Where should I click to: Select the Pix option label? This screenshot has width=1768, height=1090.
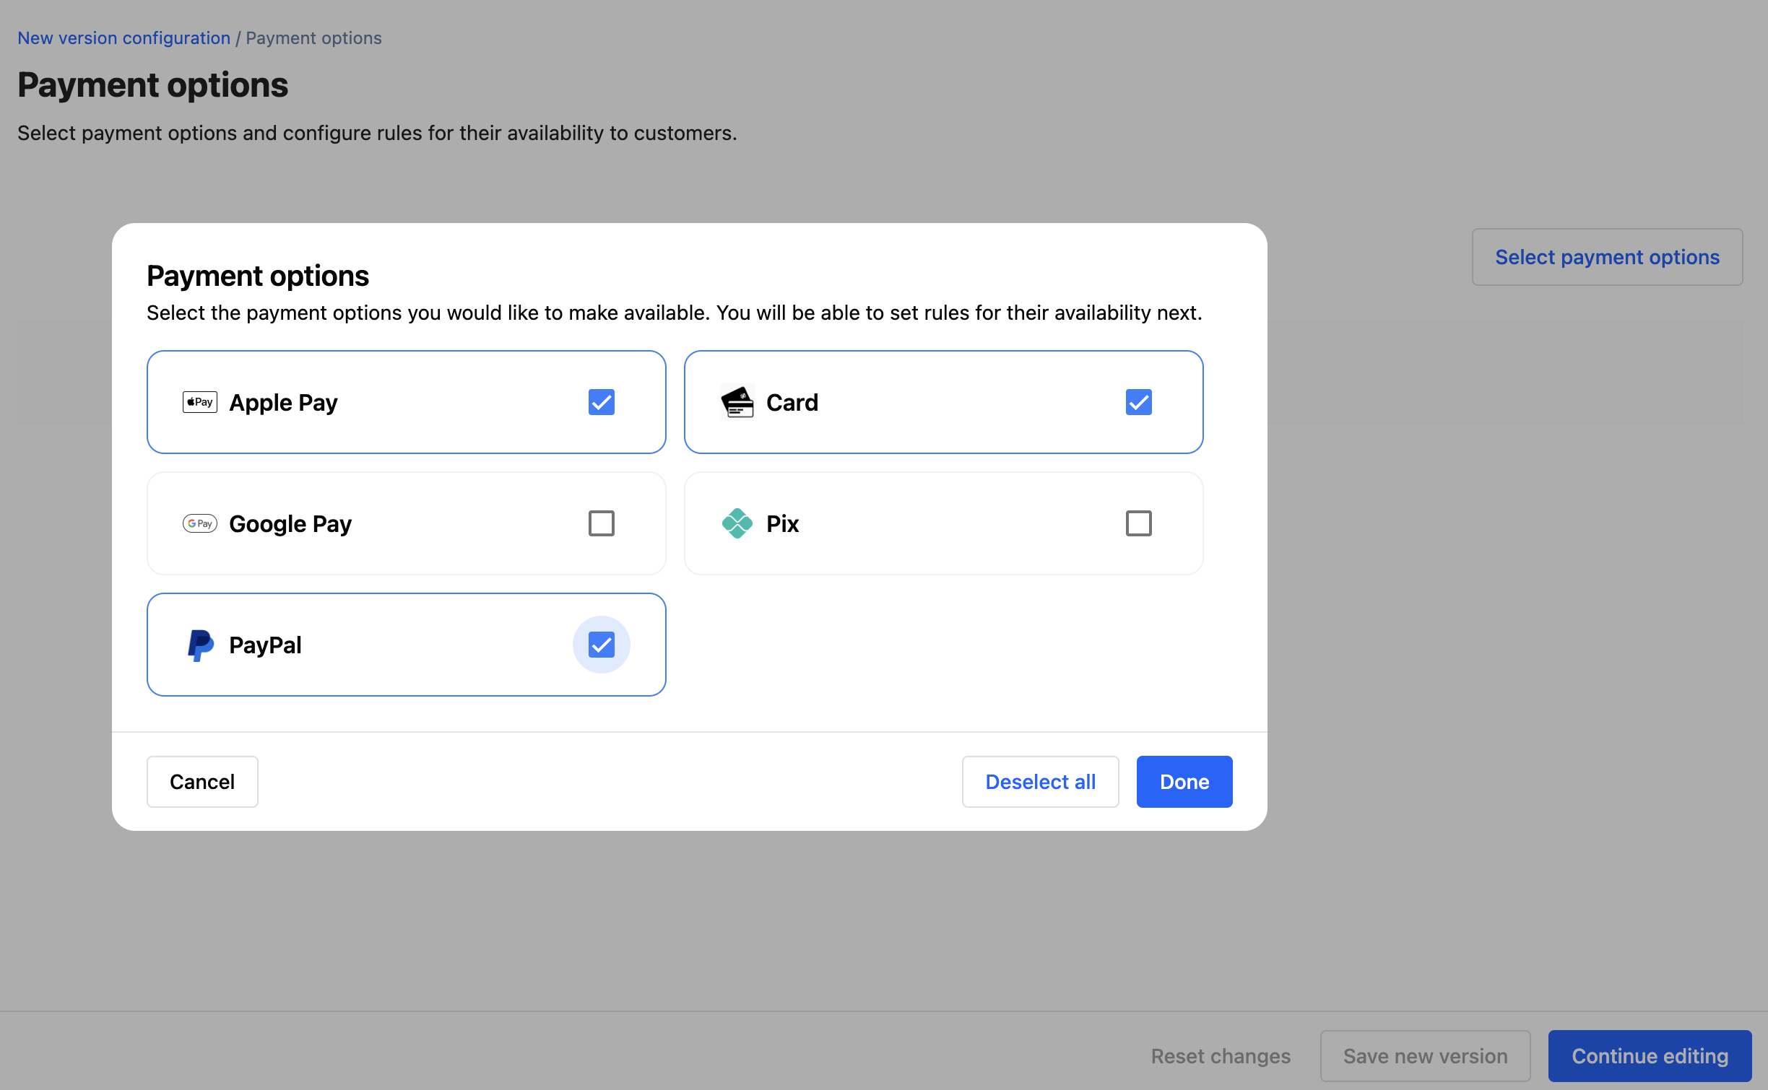[782, 523]
